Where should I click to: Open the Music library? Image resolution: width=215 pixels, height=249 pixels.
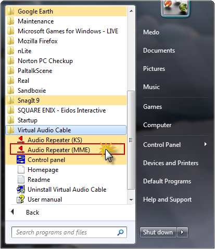151,87
